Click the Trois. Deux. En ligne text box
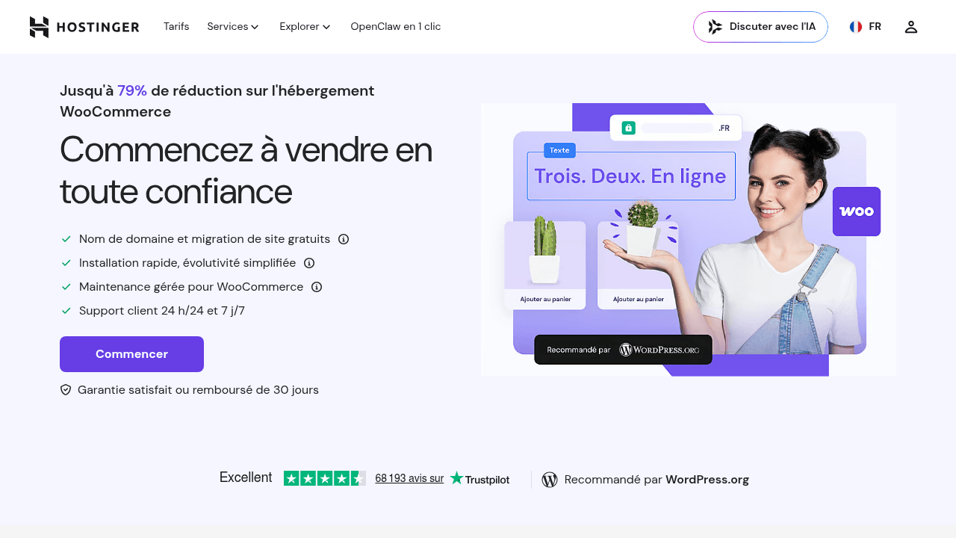The image size is (956, 538). (631, 176)
